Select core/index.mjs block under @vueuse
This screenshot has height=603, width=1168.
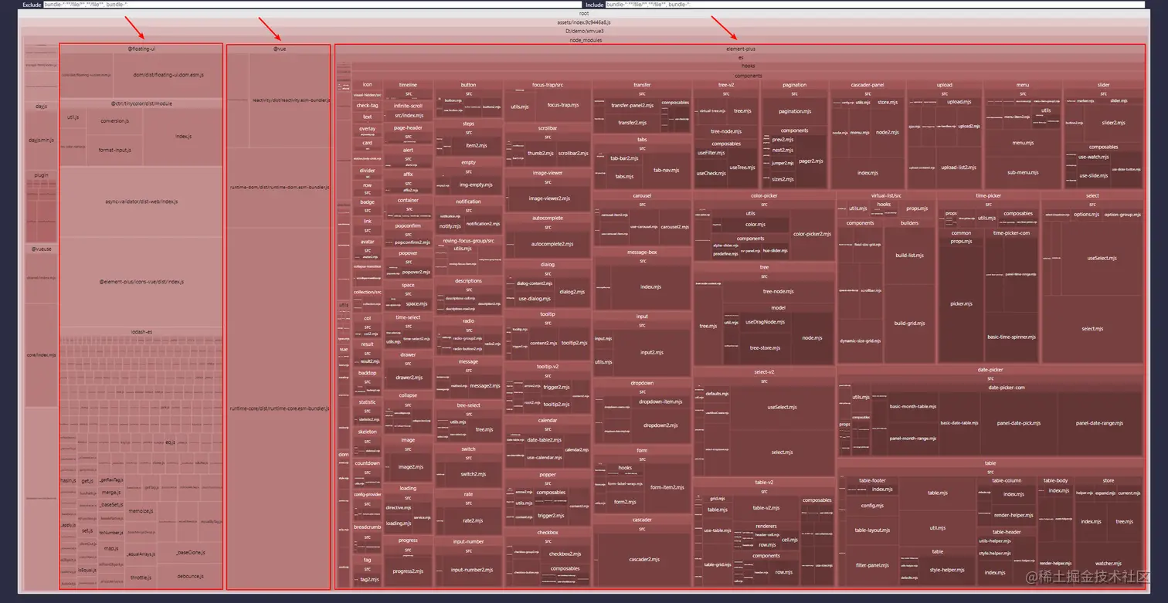[41, 355]
